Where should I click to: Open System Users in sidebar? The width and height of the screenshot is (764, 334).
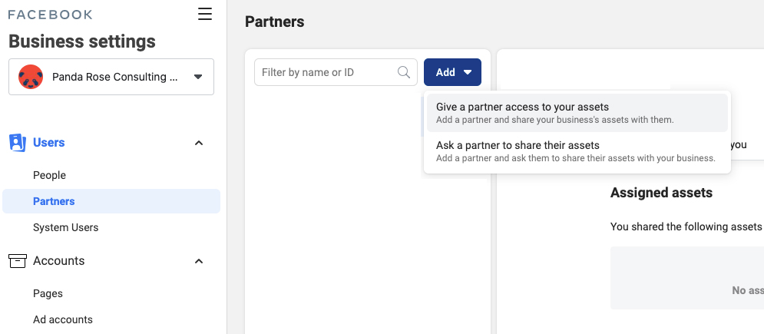pyautogui.click(x=65, y=227)
